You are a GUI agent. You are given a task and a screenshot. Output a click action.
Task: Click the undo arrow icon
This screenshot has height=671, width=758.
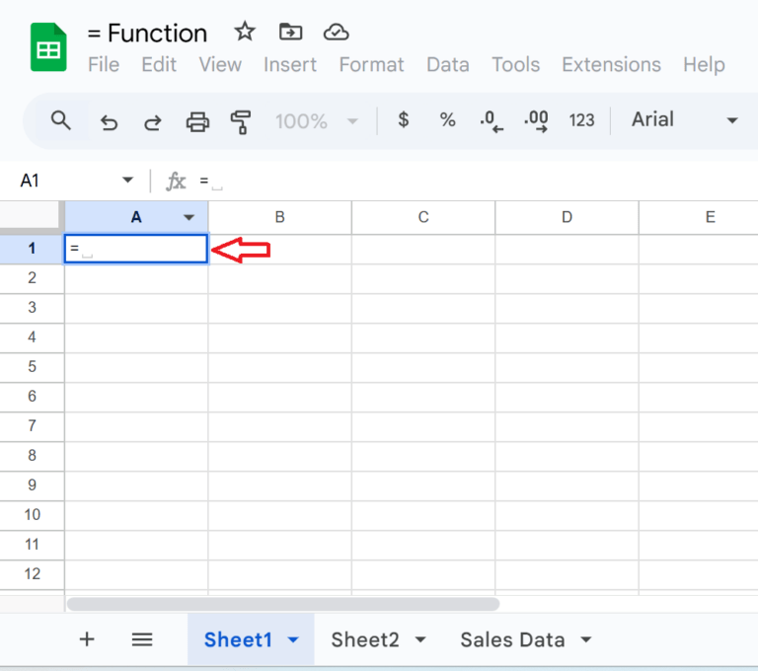point(110,121)
